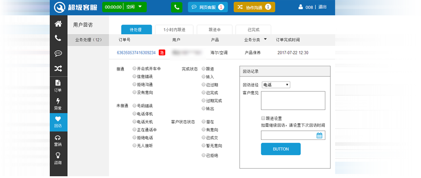This screenshot has width=421, height=178.
Task: Enable the 跟进设置 checkbox
Action: pyautogui.click(x=263, y=118)
